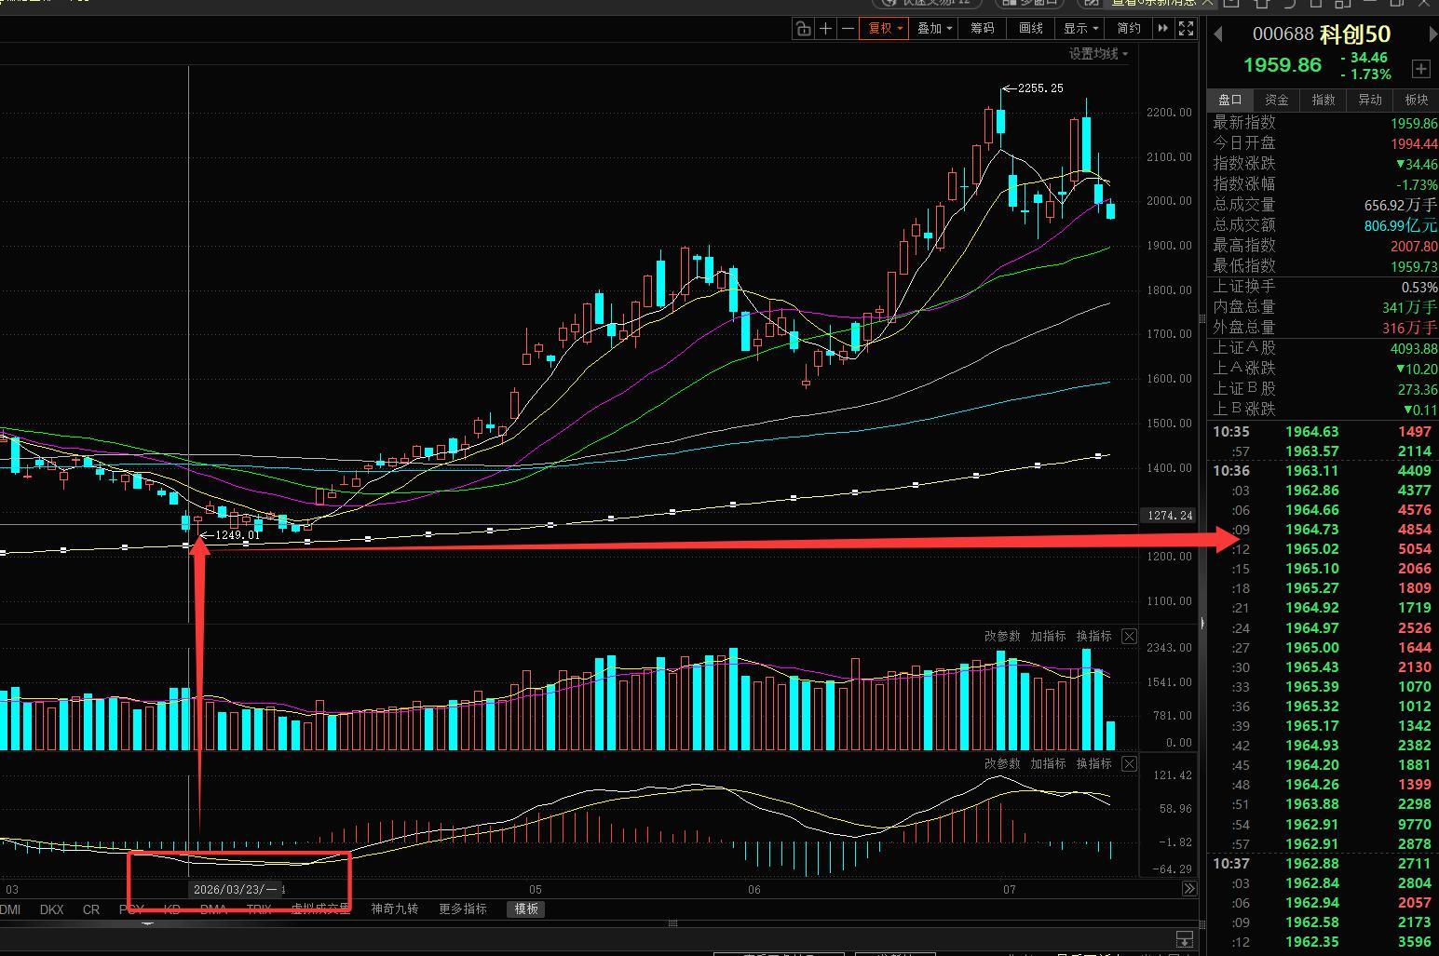Open the 设置均线 dropdown
Viewport: 1439px width, 956px height.
[x=1098, y=54]
